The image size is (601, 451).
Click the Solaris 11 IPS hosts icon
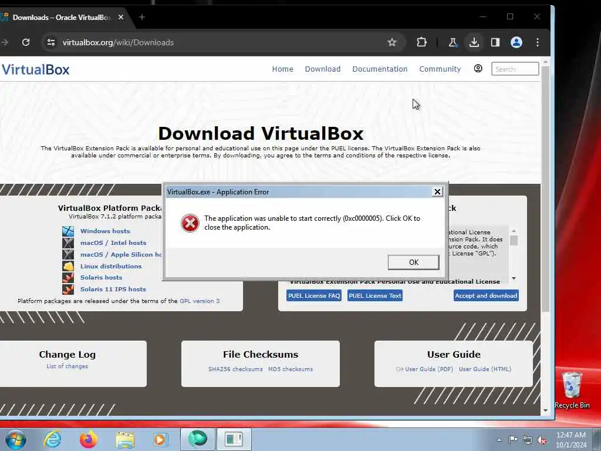coord(68,289)
